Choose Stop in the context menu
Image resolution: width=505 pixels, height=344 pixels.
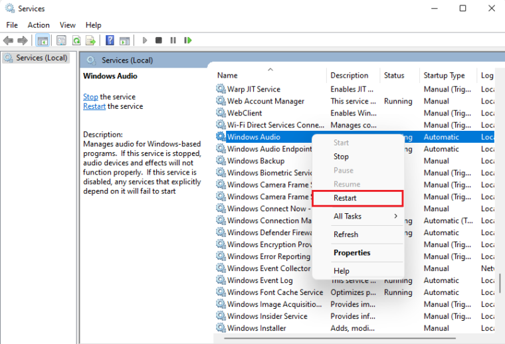[357, 157]
